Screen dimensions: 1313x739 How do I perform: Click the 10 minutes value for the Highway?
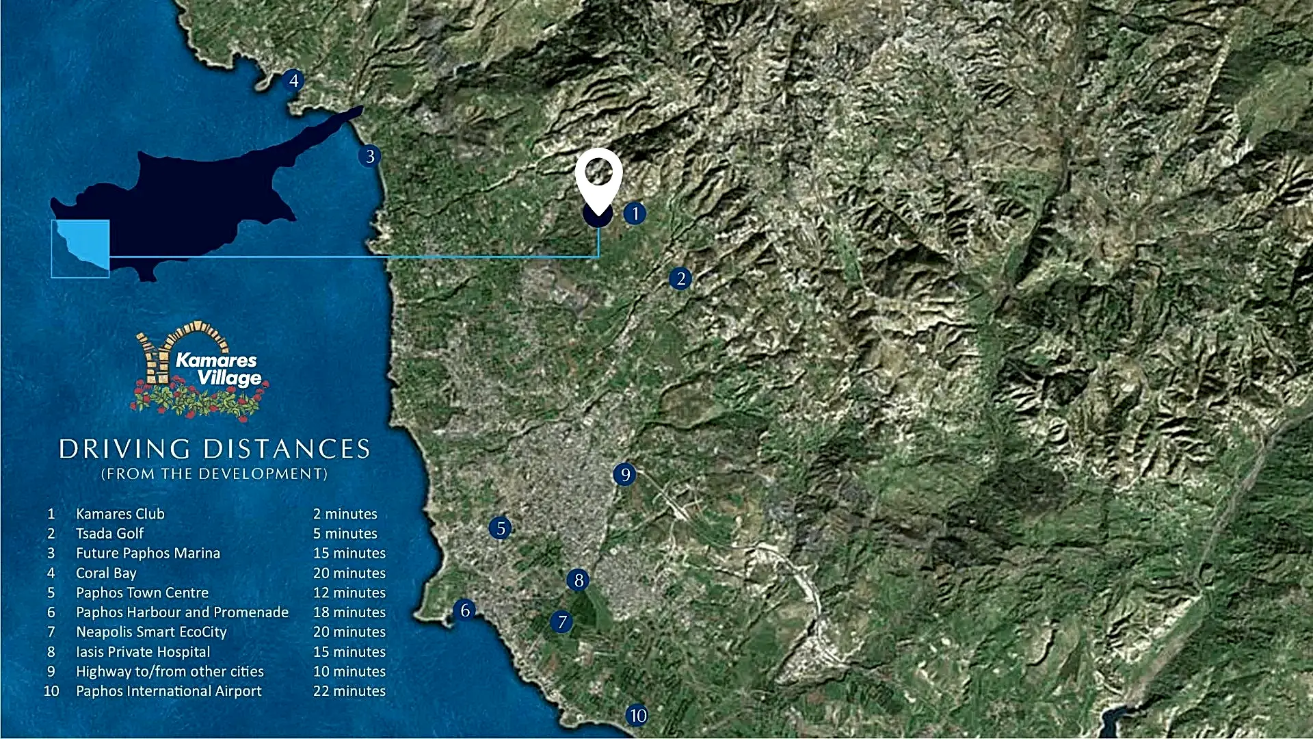[349, 671]
